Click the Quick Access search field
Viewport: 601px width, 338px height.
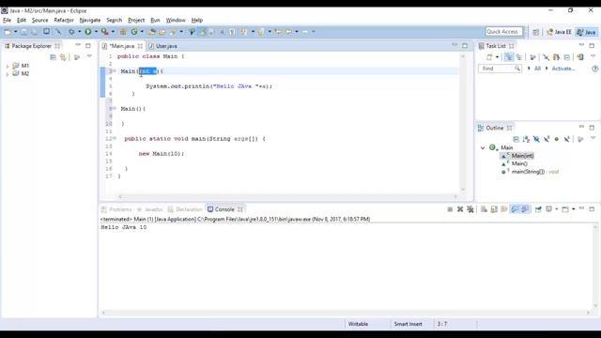503,32
